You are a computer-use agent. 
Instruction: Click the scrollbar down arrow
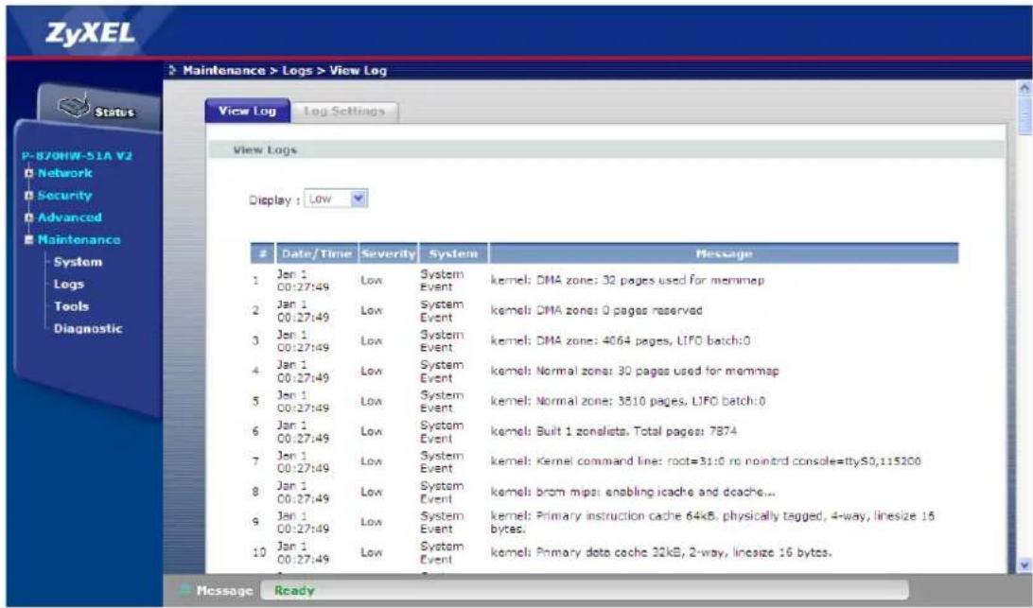point(1024,565)
